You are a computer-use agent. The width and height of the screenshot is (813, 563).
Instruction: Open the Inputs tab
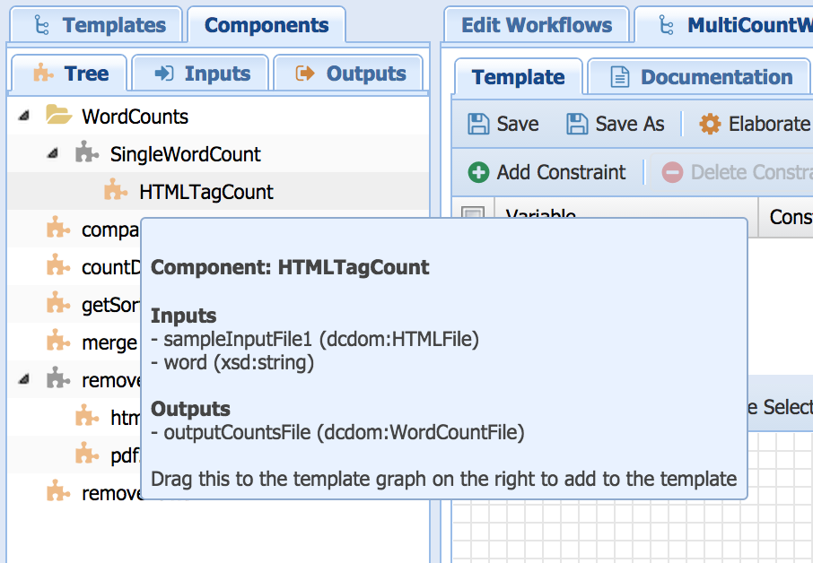200,74
